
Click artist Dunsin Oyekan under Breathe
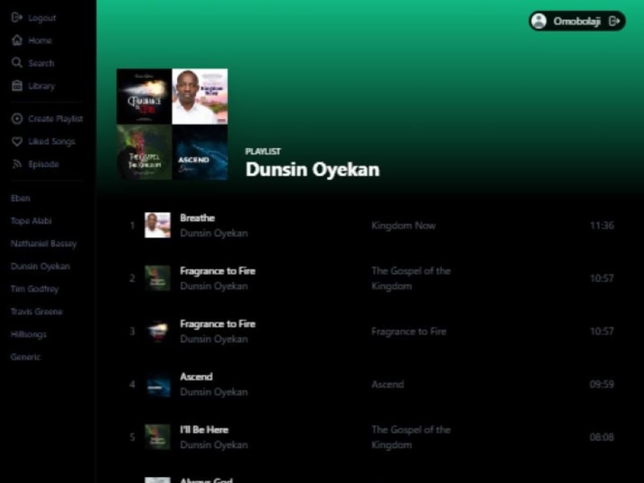[x=214, y=233]
